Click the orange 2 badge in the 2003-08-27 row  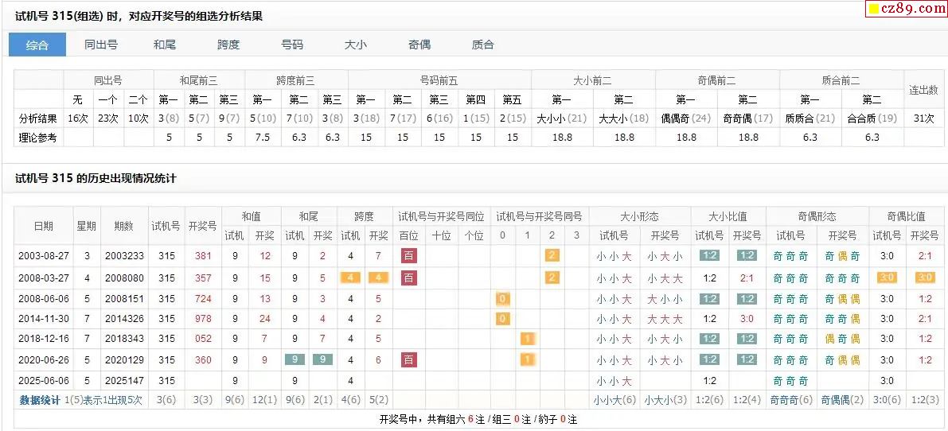pos(552,255)
